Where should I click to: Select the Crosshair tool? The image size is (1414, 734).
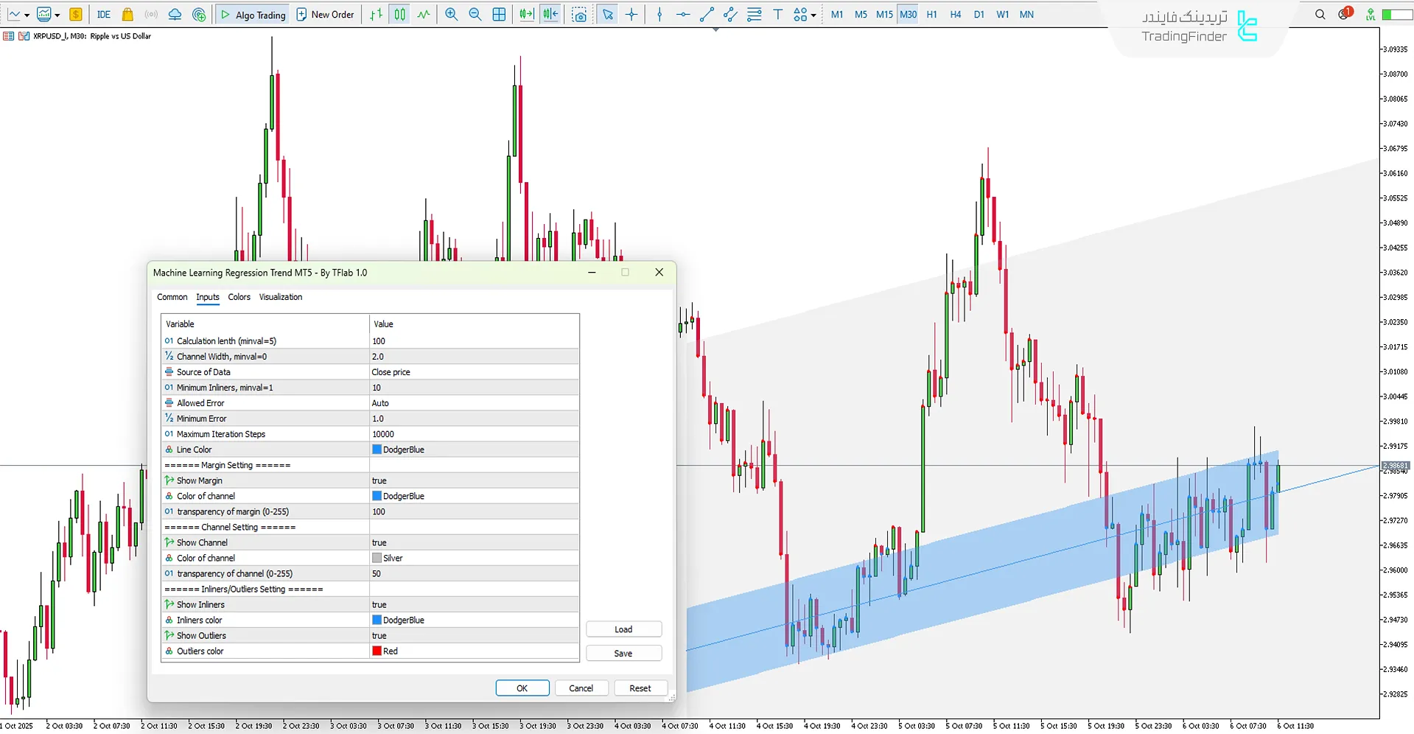coord(631,14)
